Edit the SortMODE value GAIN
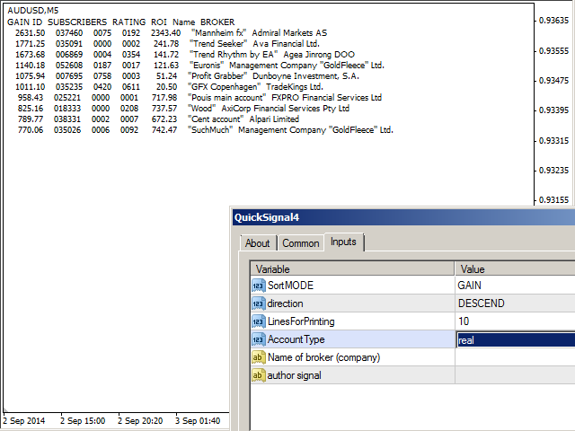The width and height of the screenshot is (575, 431). [x=515, y=286]
